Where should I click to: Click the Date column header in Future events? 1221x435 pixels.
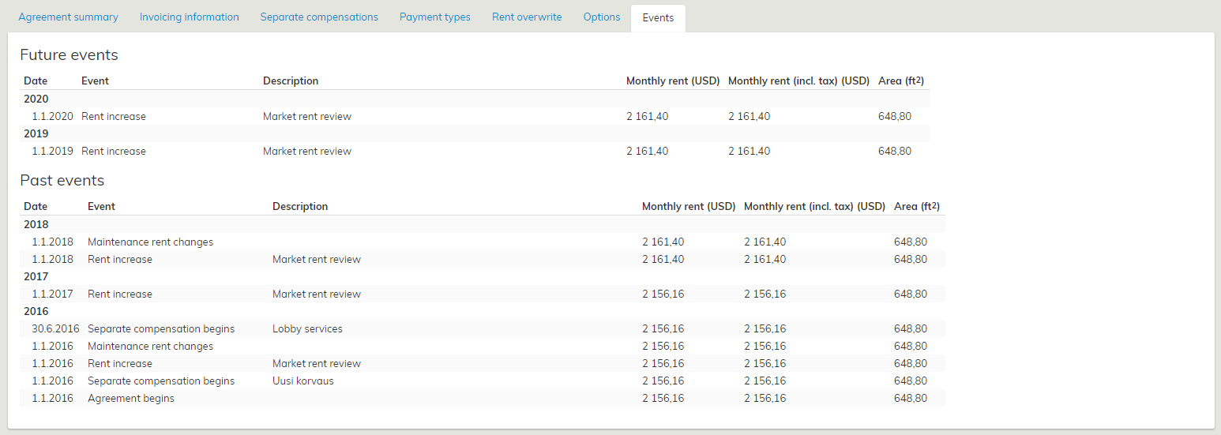pyautogui.click(x=36, y=81)
